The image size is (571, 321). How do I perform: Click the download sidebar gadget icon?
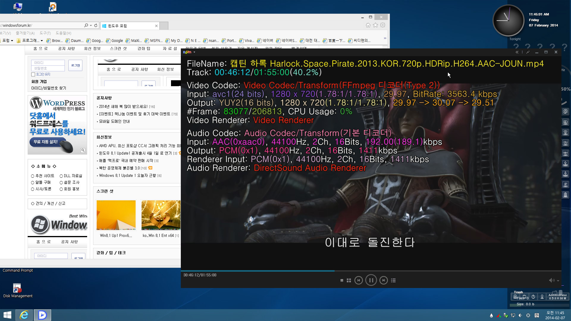(x=565, y=174)
